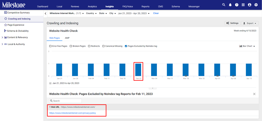Go to the Dashboard menu
Image resolution: width=262 pixels, height=121 pixels.
[x=43, y=6]
